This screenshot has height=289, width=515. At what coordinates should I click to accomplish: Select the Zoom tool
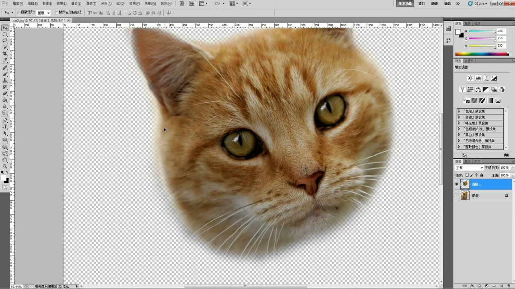click(x=5, y=166)
